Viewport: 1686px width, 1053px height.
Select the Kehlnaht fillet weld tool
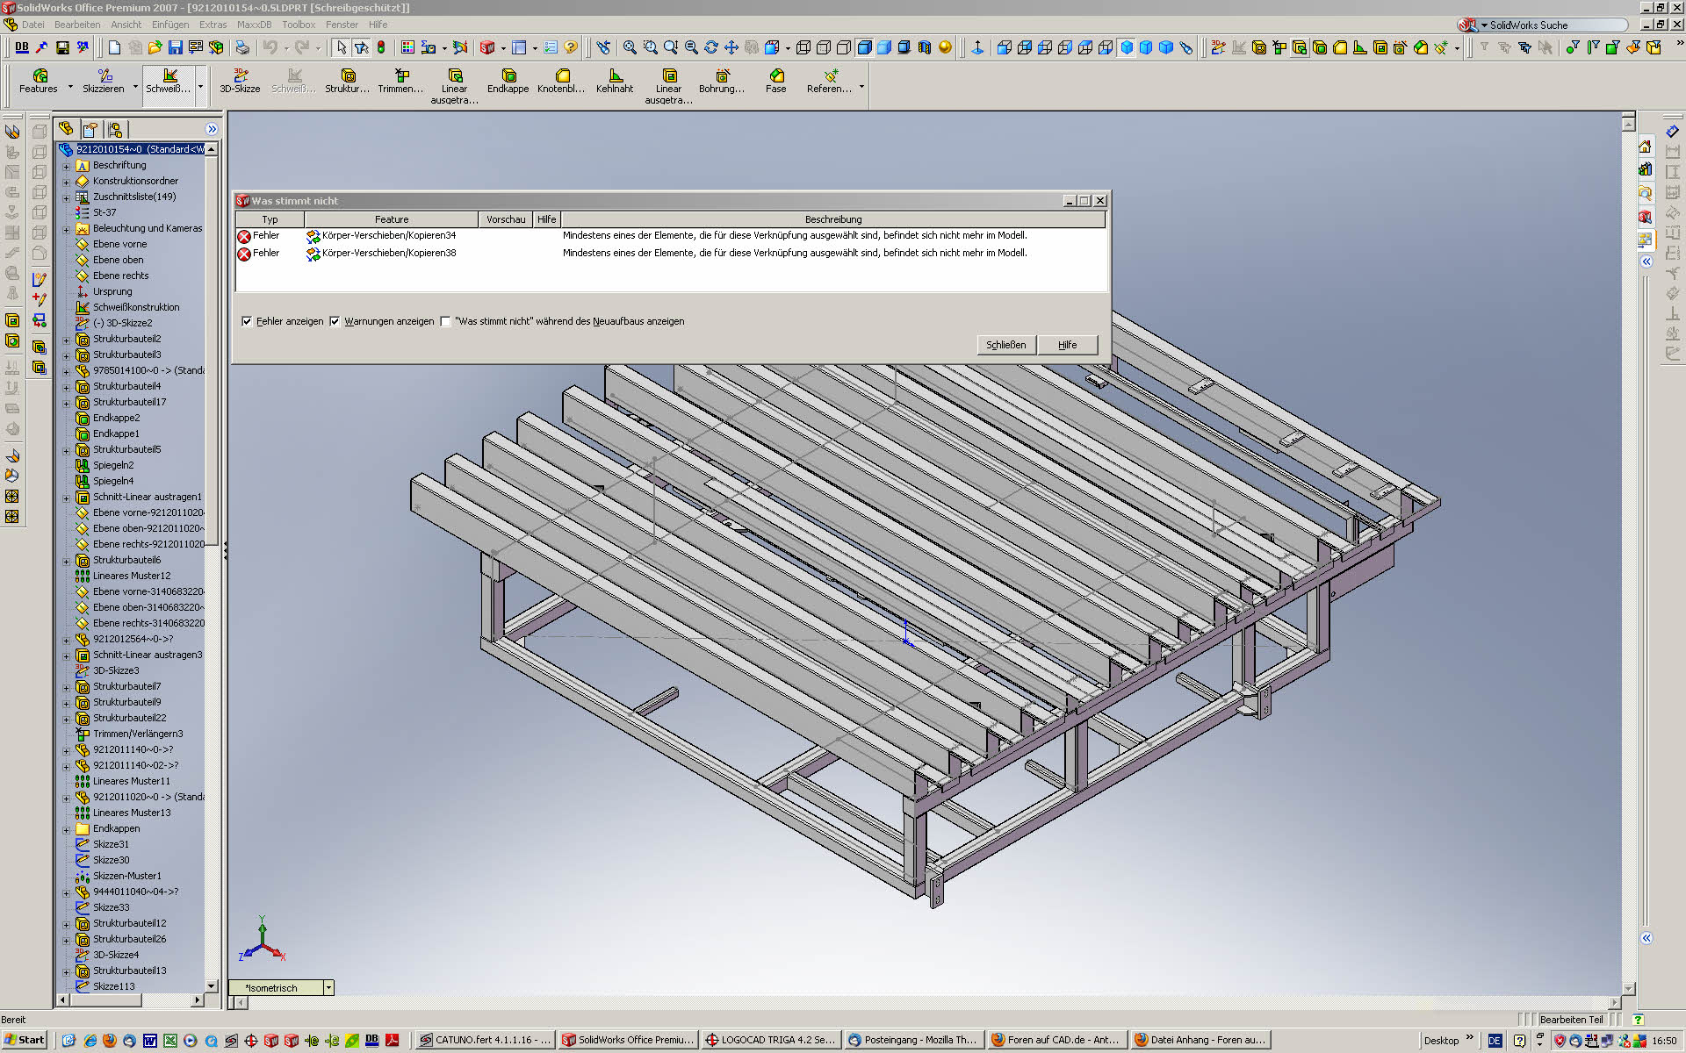point(614,76)
